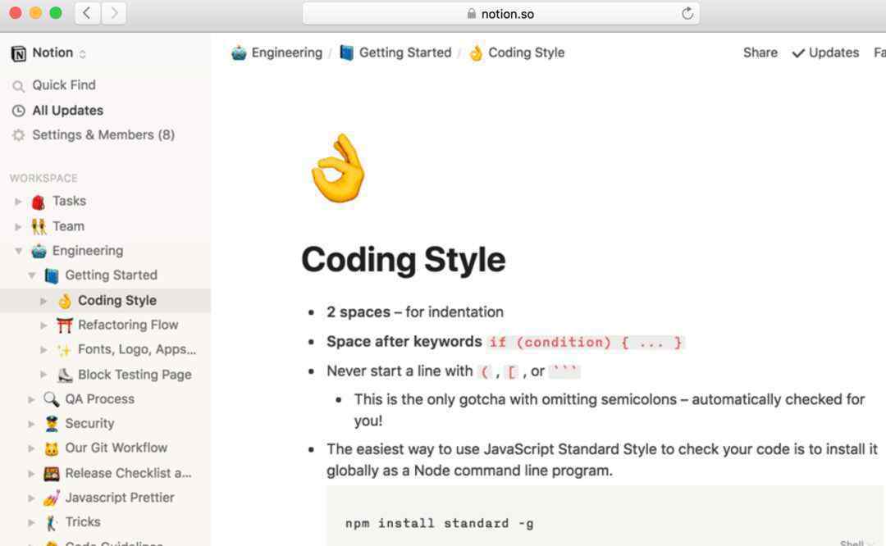Open All Updates clock icon
Screen dimensions: 886x546
point(19,111)
